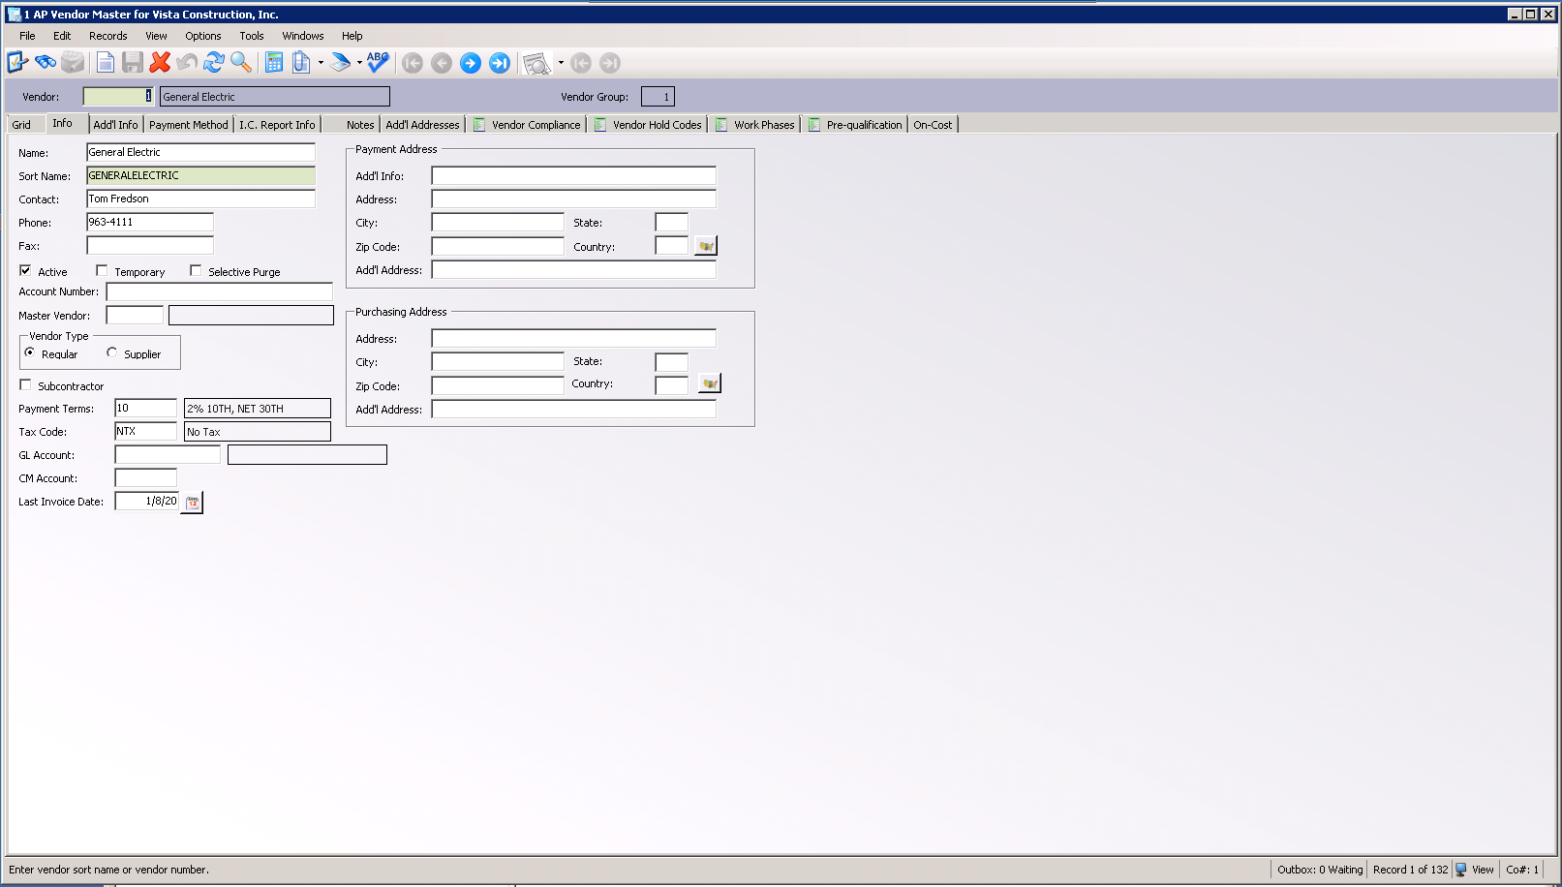This screenshot has width=1562, height=887.
Task: Click the Refresh arrows icon
Action: (x=214, y=63)
